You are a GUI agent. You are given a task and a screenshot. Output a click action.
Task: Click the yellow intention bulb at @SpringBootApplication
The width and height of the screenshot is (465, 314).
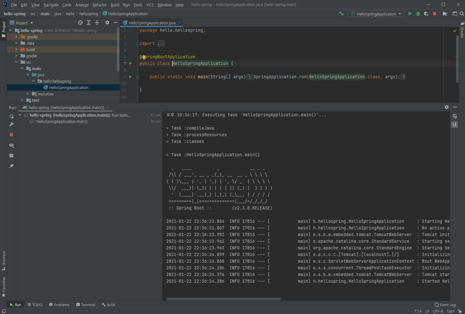[x=144, y=57]
